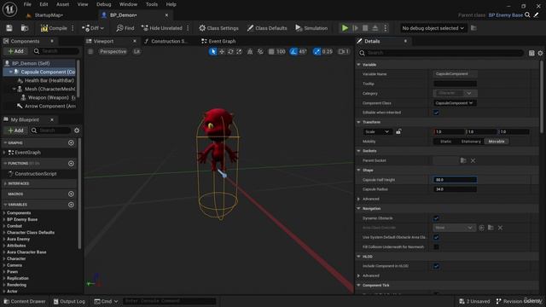Open viewport options hamburger menu

pos(90,51)
